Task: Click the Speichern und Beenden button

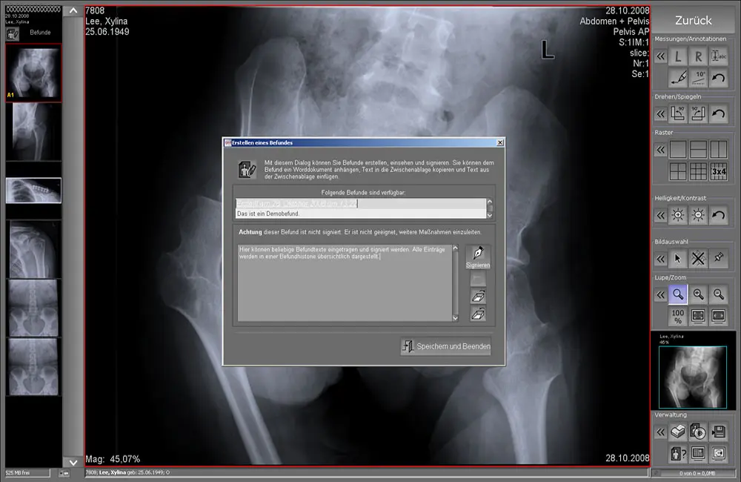Action: tap(445, 346)
